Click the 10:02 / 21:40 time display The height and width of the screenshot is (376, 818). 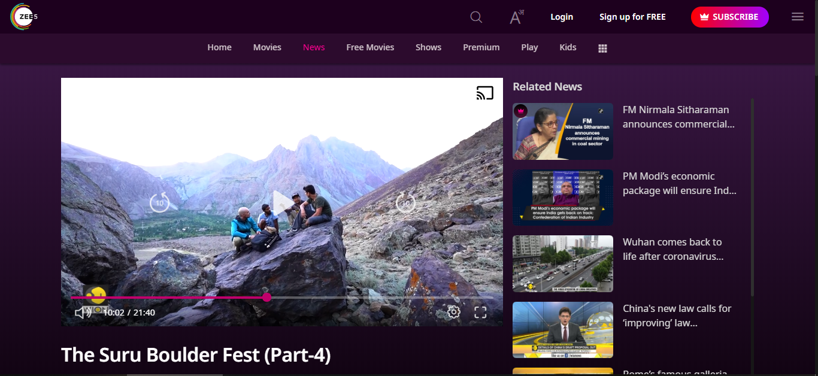(129, 313)
